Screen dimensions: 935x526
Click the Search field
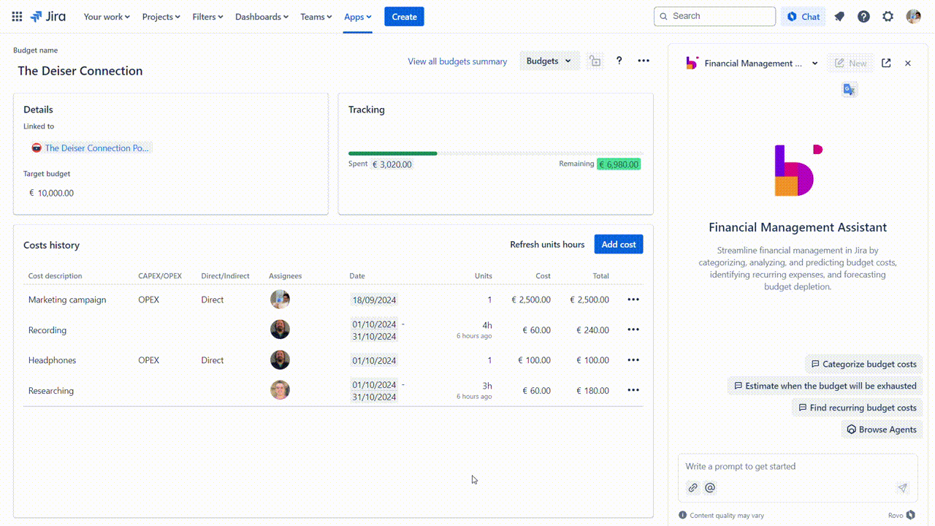(x=714, y=16)
